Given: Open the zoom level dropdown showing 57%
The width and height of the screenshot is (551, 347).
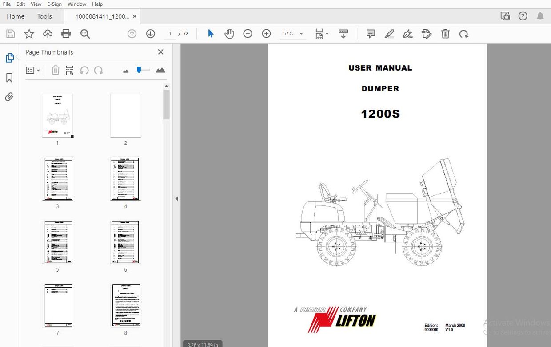Looking at the screenshot, I should point(293,33).
